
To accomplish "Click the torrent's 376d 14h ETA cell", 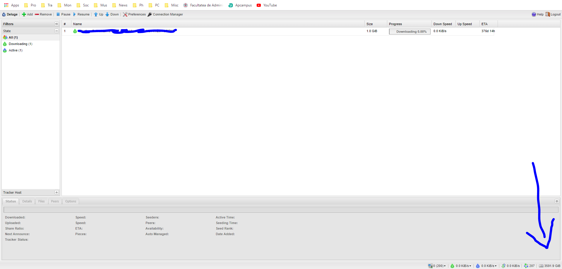I will point(488,31).
